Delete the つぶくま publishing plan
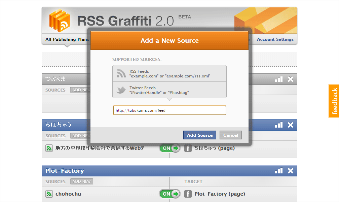The image size is (339, 202). click(290, 79)
